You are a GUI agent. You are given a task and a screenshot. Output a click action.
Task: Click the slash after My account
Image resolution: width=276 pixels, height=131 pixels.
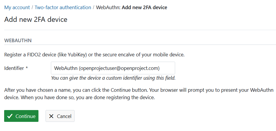(x=32, y=7)
